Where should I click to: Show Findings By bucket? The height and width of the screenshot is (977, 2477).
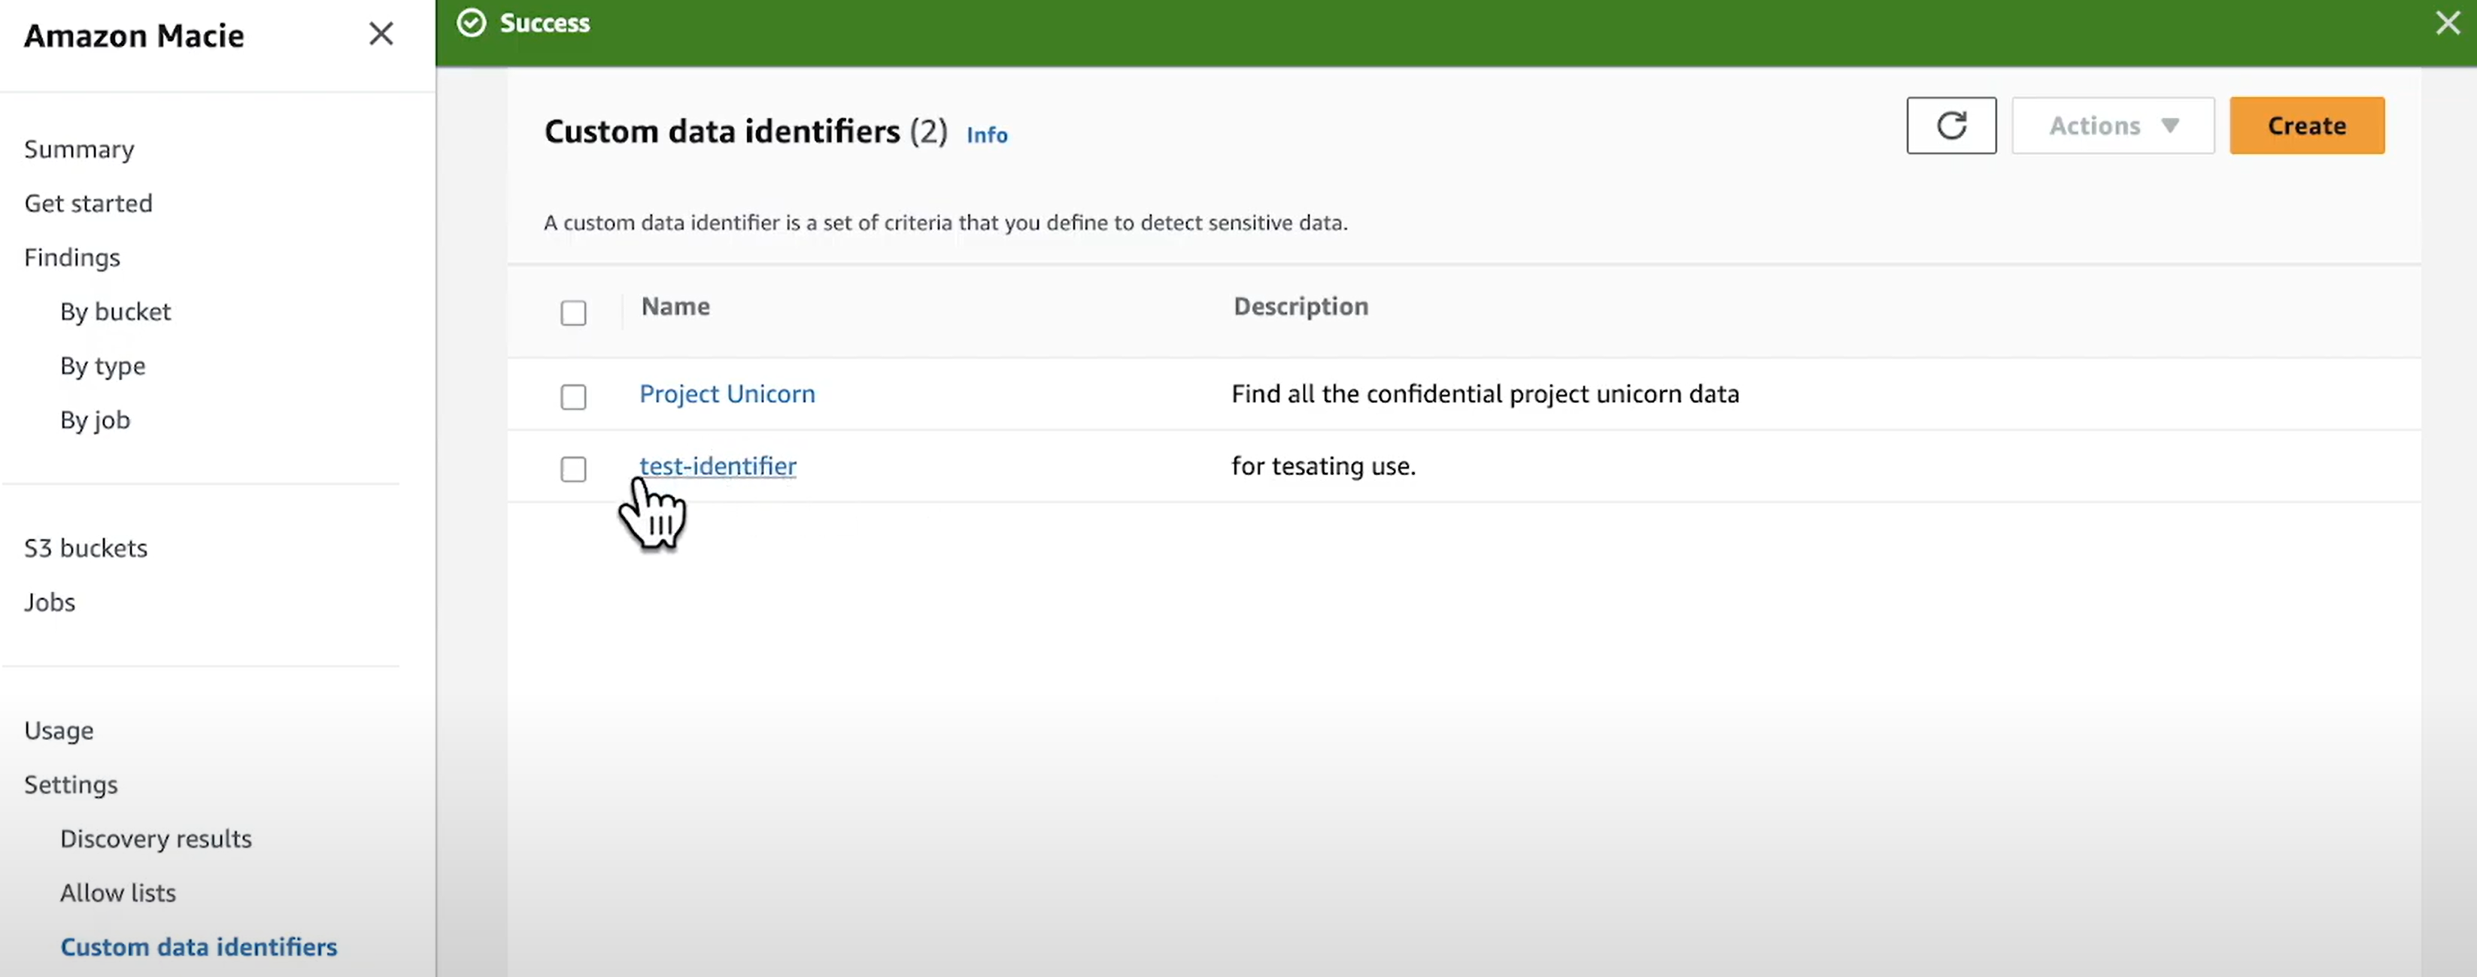[x=114, y=311]
